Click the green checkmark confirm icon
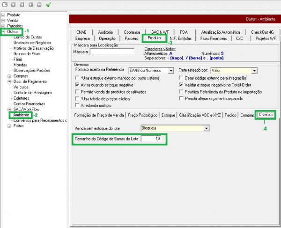 pos(48,5)
